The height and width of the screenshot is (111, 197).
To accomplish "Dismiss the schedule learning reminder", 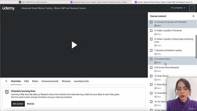I will pyautogui.click(x=30, y=104).
